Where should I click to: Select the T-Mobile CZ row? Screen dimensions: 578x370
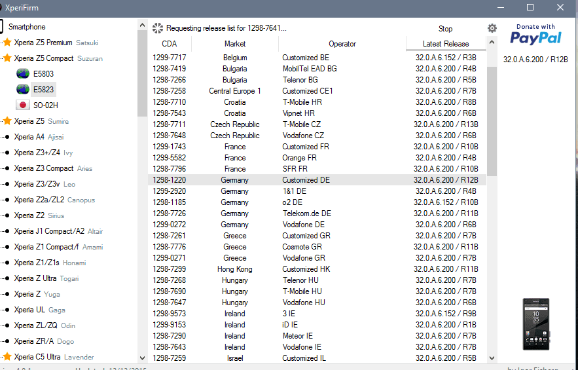(x=317, y=124)
